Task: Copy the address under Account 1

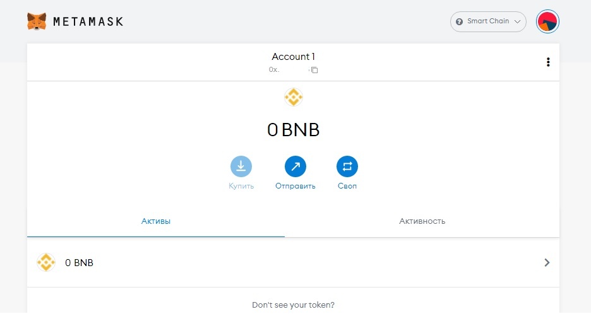Action: click(314, 70)
